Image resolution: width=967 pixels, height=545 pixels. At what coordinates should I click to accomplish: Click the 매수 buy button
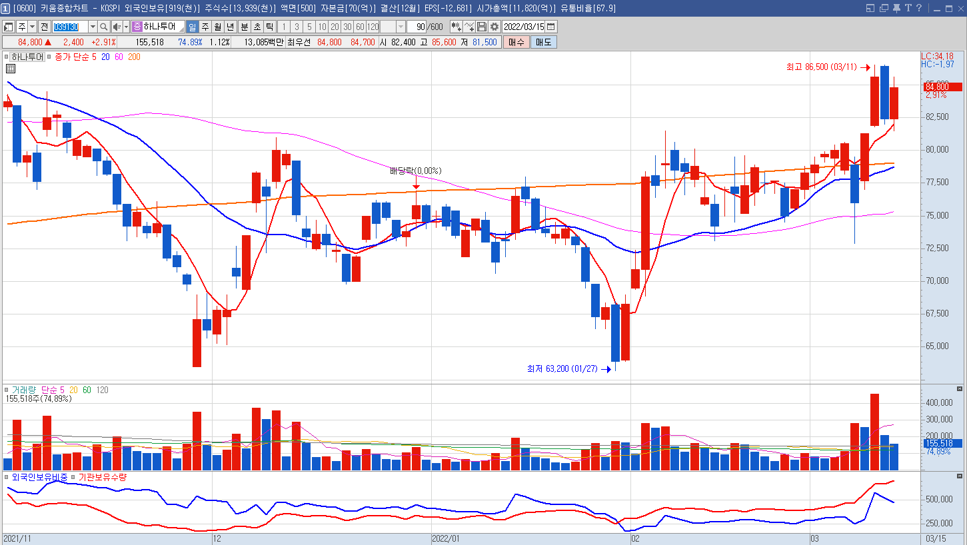tap(516, 42)
